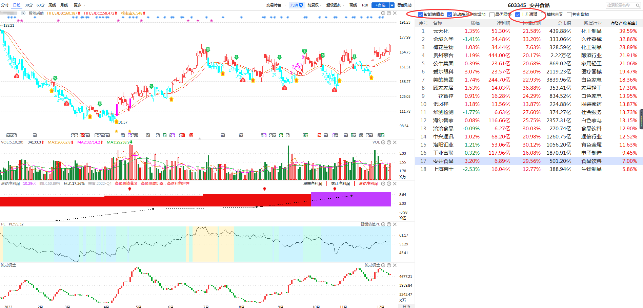Enable the 捕捞金叉 checkbox
The width and height of the screenshot is (643, 308).
pyautogui.click(x=543, y=15)
